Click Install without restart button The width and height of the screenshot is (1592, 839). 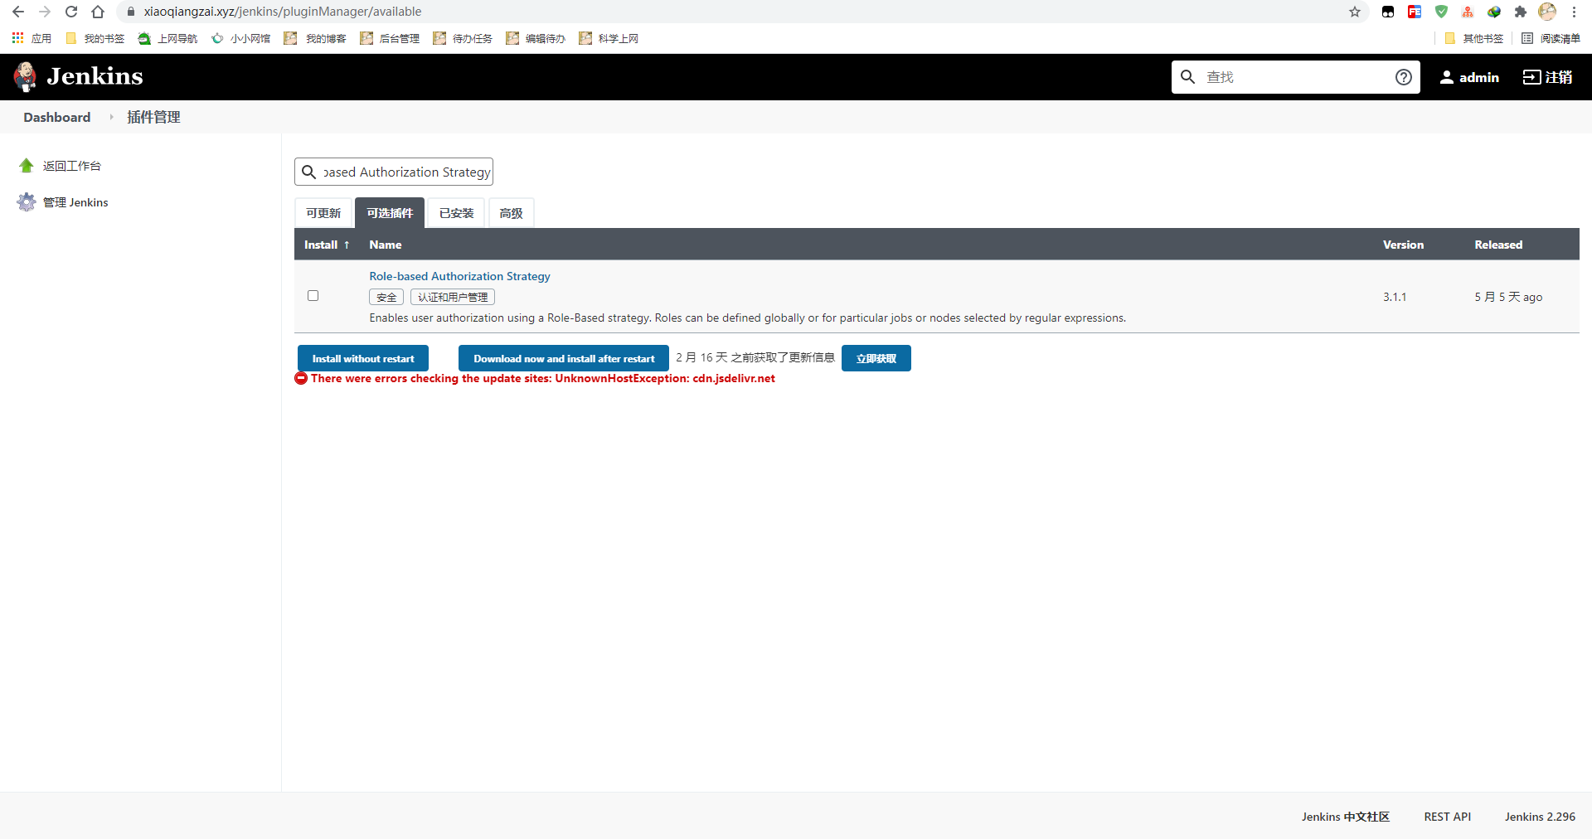click(x=363, y=358)
